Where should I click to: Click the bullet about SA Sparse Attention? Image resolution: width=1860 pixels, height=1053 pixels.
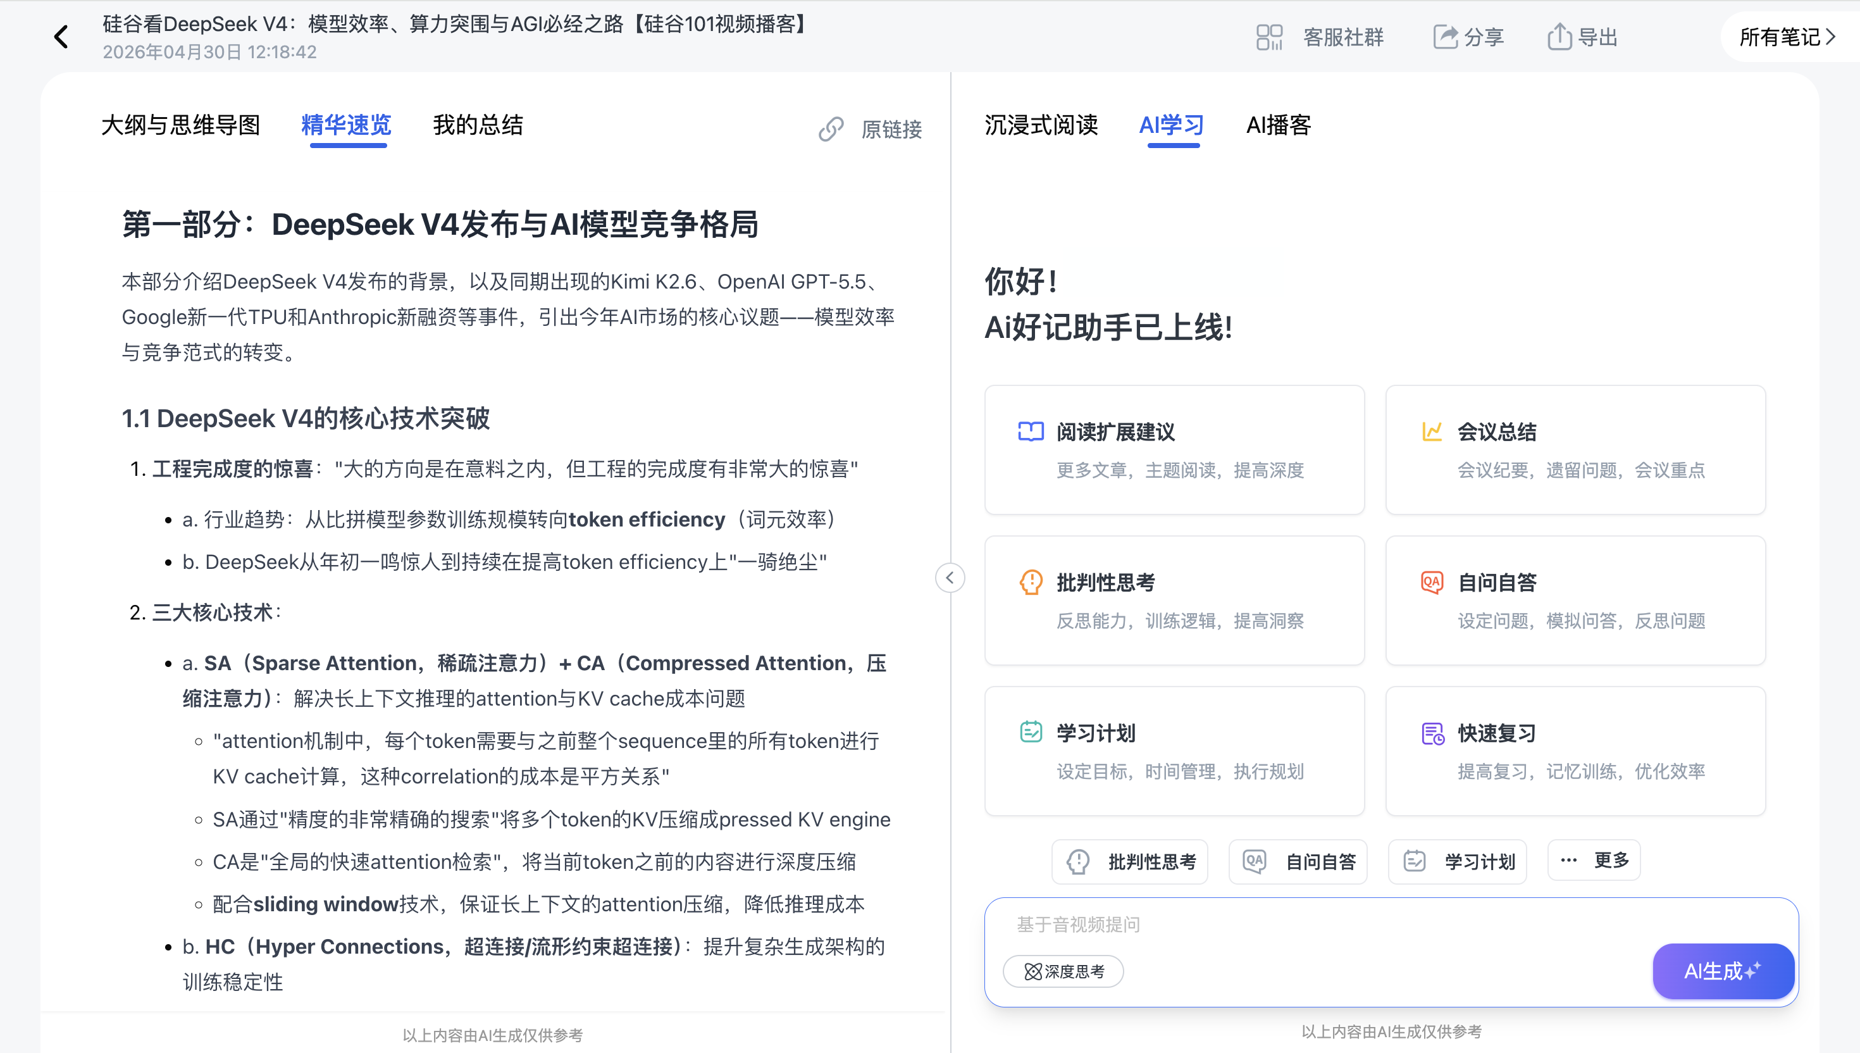tap(535, 680)
